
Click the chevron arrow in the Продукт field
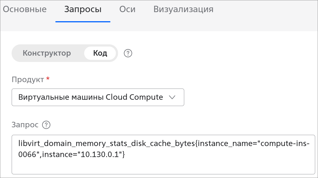[x=172, y=97]
